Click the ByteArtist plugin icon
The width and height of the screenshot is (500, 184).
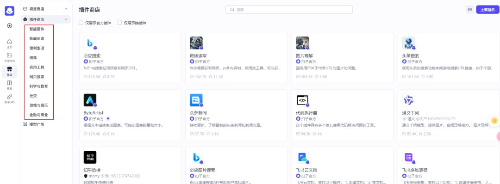[90, 100]
